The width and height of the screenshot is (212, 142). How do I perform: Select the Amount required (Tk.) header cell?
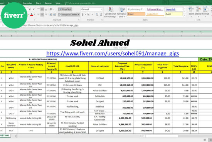click(143, 66)
